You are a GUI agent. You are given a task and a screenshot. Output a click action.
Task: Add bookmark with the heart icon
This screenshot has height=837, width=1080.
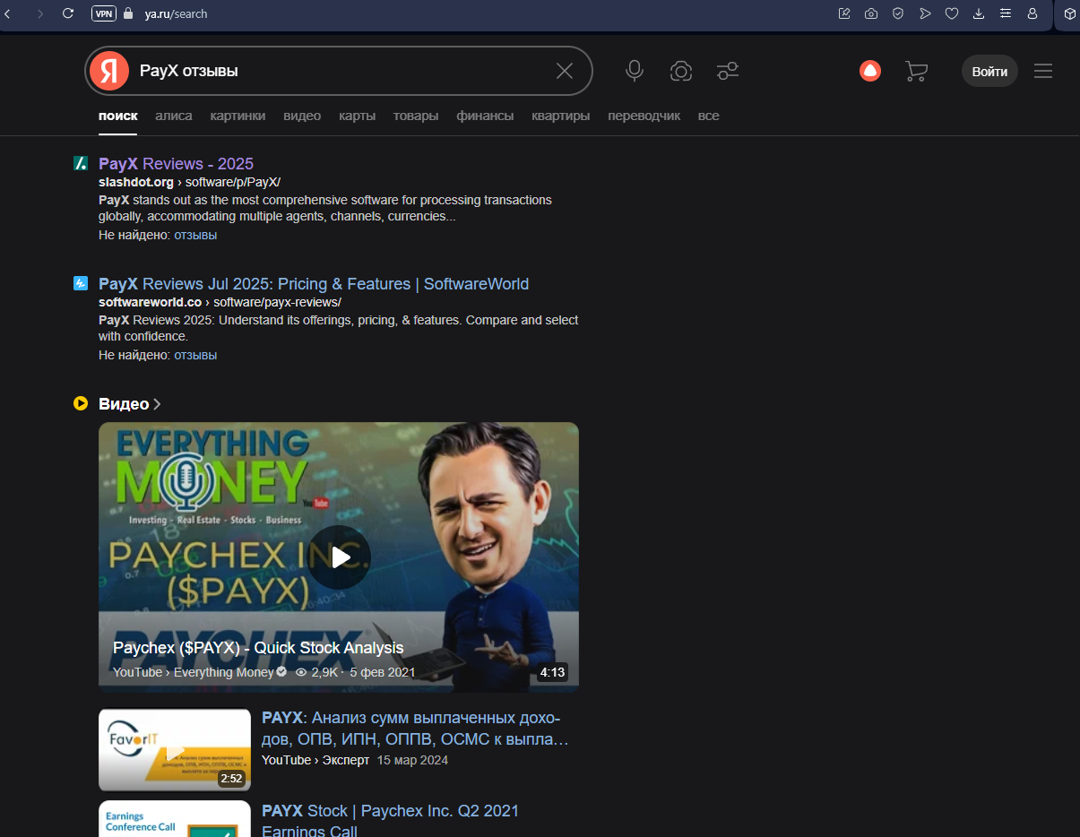952,13
